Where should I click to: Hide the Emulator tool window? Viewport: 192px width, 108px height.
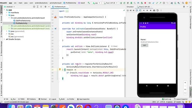(x=187, y=7)
